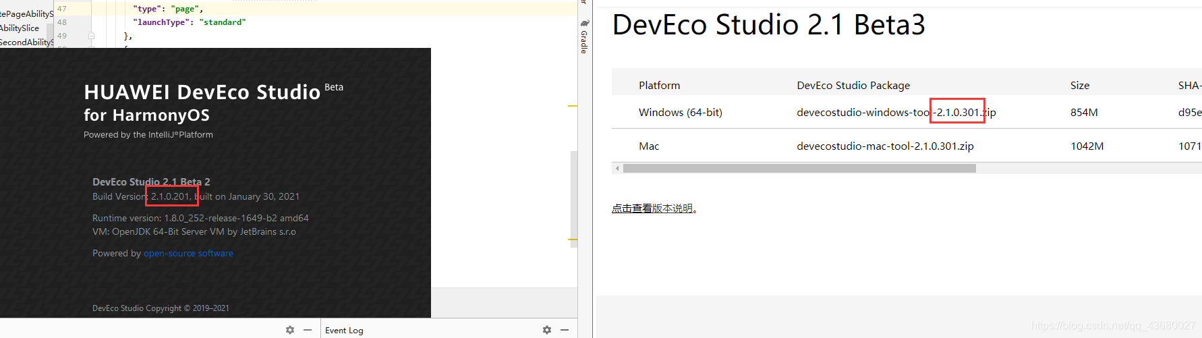Click the Size column header
The image size is (1202, 338).
(1080, 86)
